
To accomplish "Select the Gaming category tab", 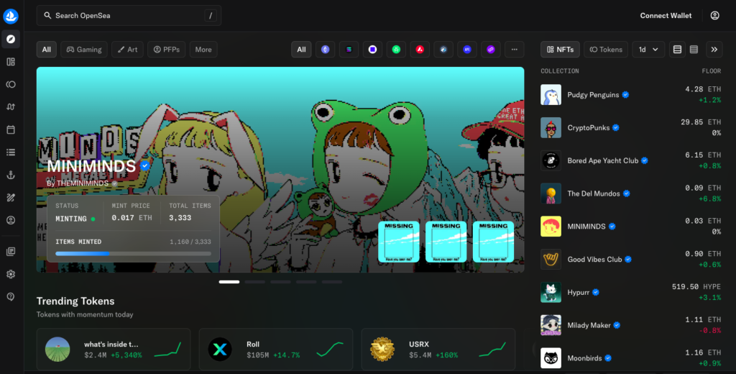I will [84, 50].
